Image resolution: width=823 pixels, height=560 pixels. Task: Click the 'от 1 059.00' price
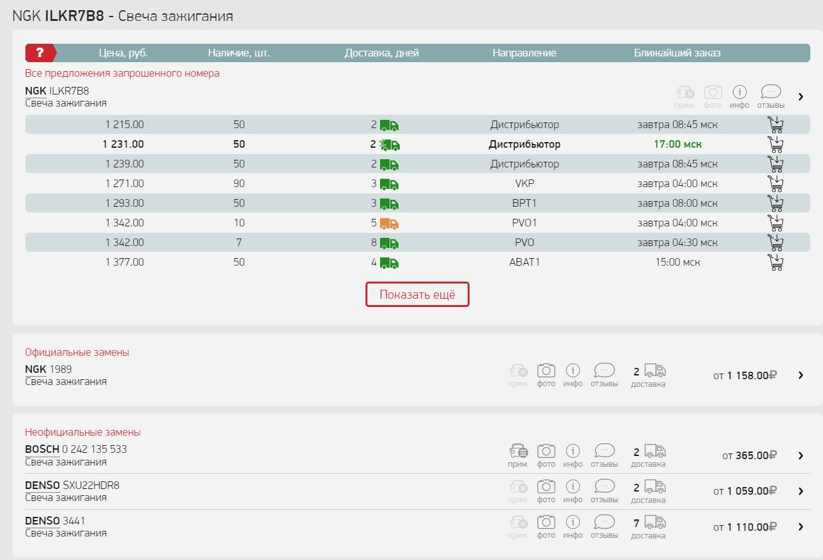click(746, 491)
